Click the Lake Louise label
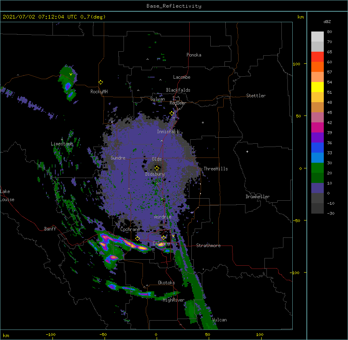Viewport: 348px width, 340px height. click(7, 195)
